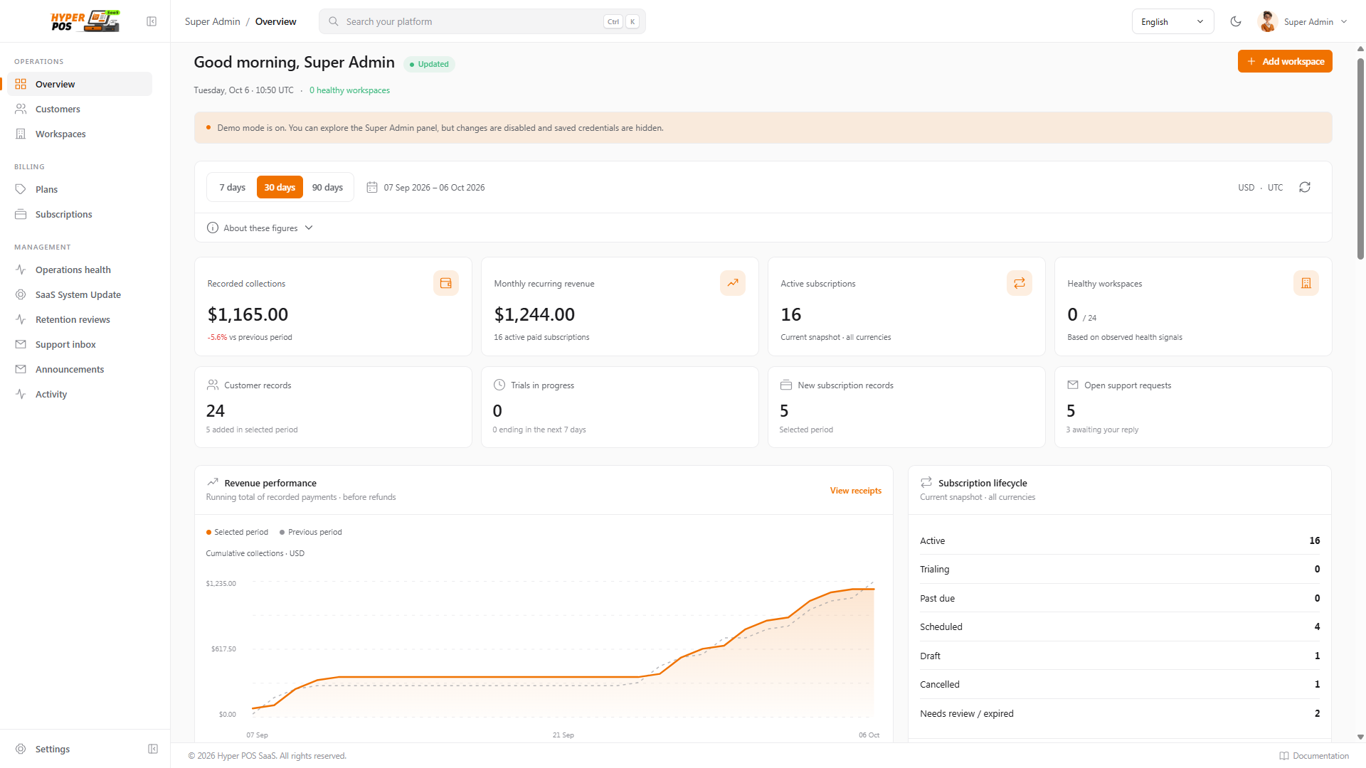This screenshot has height=768, width=1366.
Task: Click the Subscription lifecycle arrows icon
Action: [926, 482]
